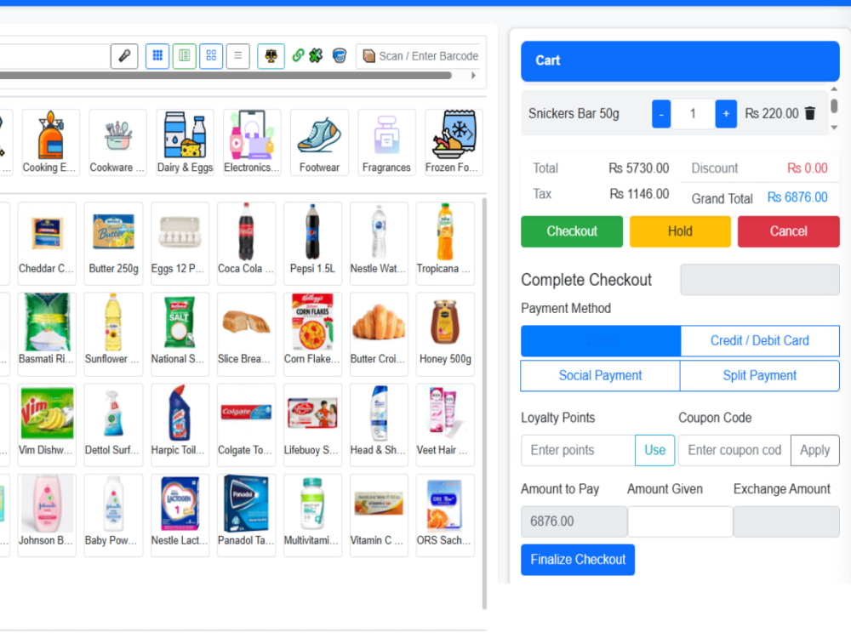Add Corn Flakes to cart
Screen dimensions: 851x638
coord(312,334)
